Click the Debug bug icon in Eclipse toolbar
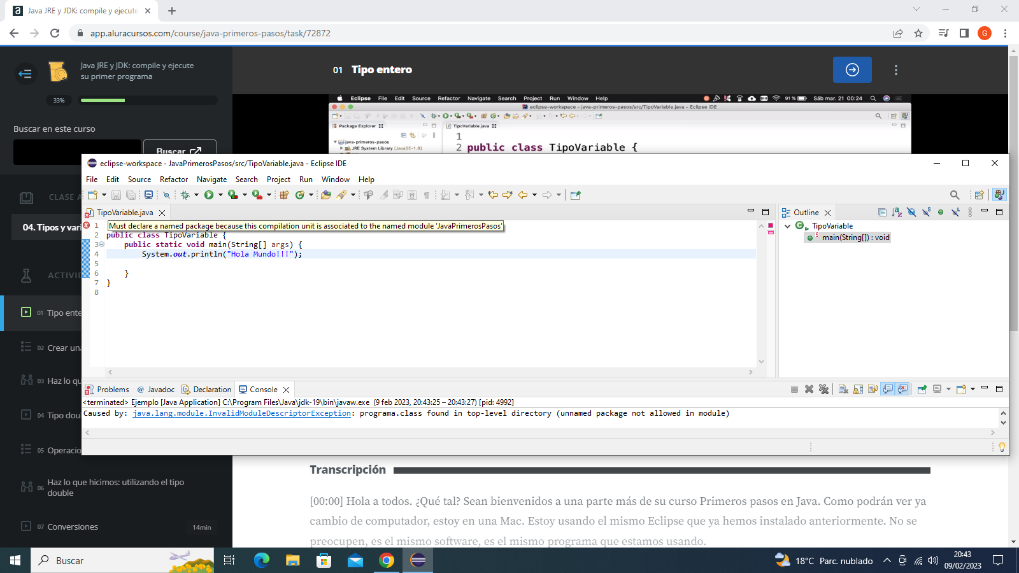1019x573 pixels. pyautogui.click(x=185, y=195)
